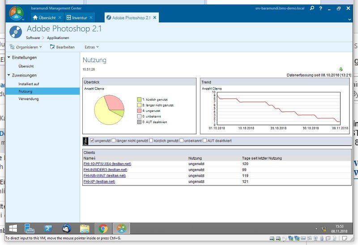Click the Nutzung column header
The width and height of the screenshot is (358, 245).
pyautogui.click(x=195, y=158)
